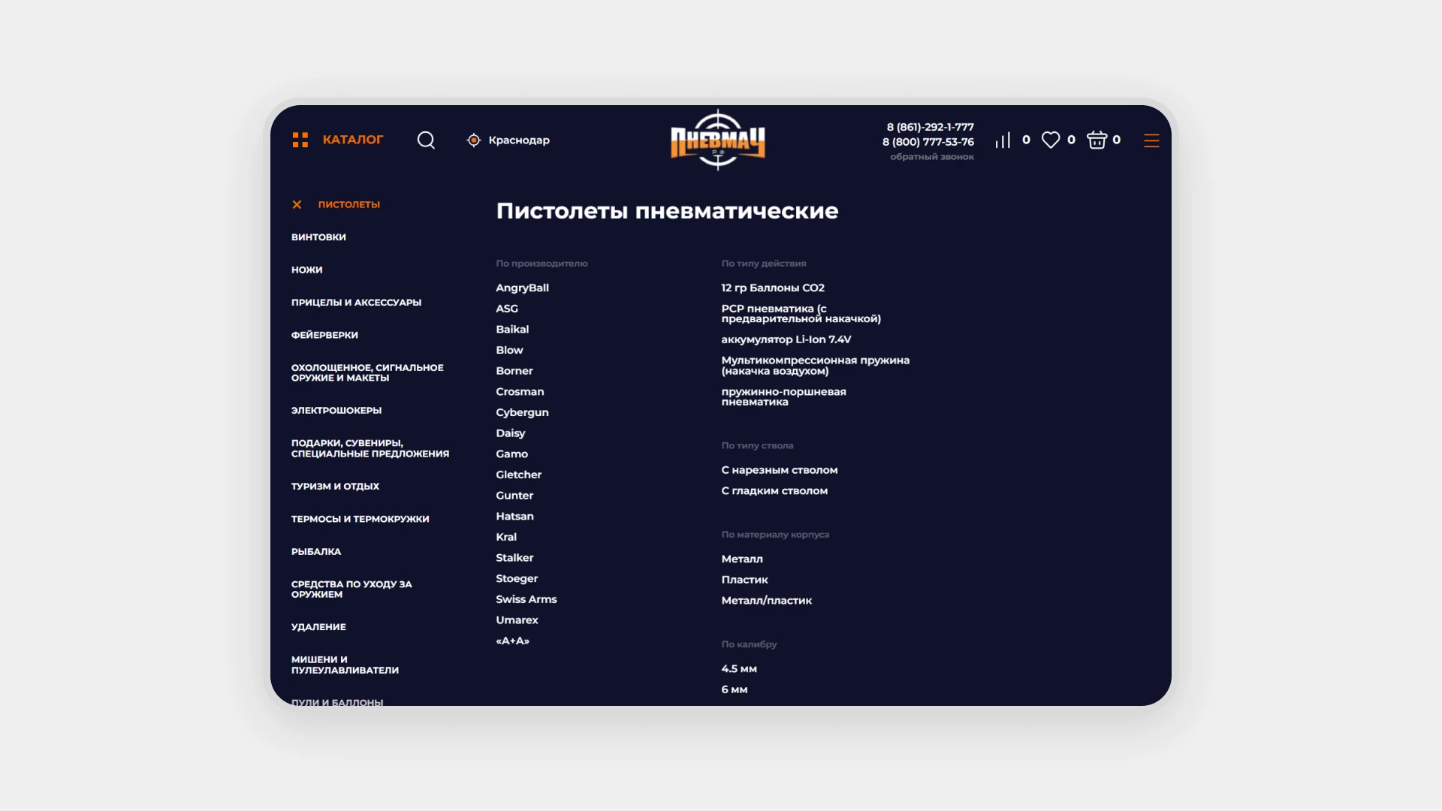
Task: Select Краснодар city selector
Action: click(x=518, y=140)
